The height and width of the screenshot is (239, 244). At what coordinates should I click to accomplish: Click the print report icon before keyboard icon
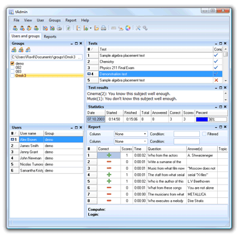(103, 28)
